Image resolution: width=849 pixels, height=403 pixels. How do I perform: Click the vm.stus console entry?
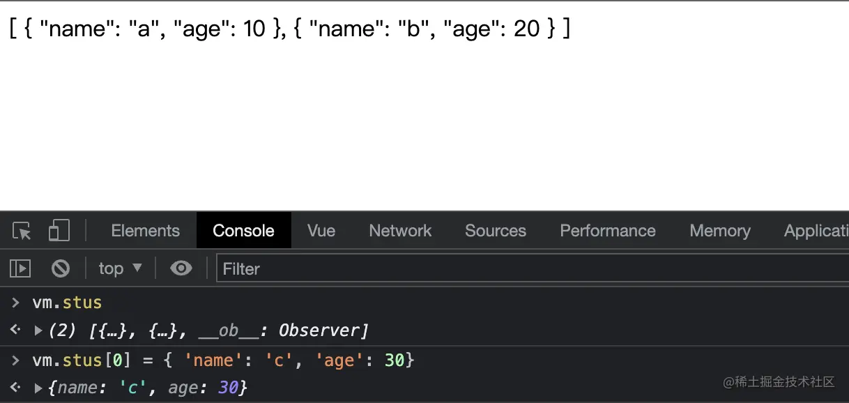[67, 303]
